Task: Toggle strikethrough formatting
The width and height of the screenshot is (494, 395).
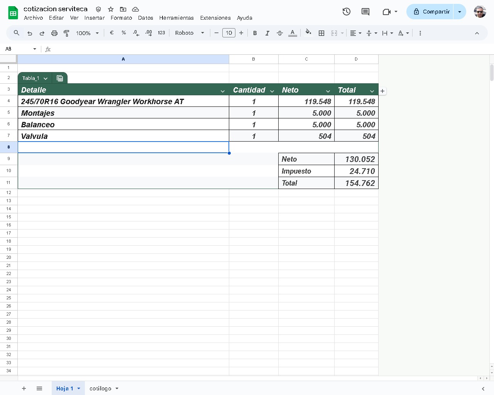Action: tap(280, 33)
